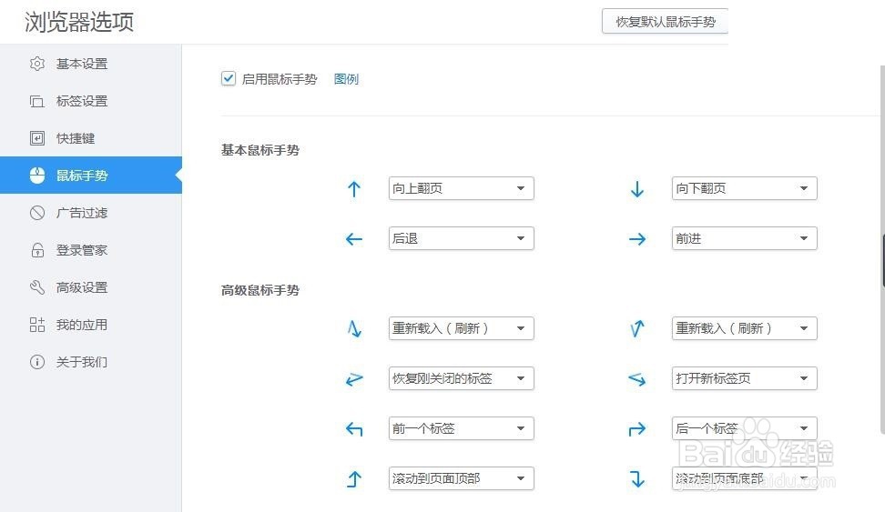Image resolution: width=885 pixels, height=512 pixels.
Task: Select 鼠标手势 in the sidebar
Action: coord(82,176)
